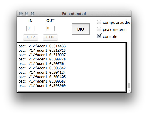Viewport: 148px width, 116px height.
Task: Click console line with value 0.314433
Action: pyautogui.click(x=42, y=46)
